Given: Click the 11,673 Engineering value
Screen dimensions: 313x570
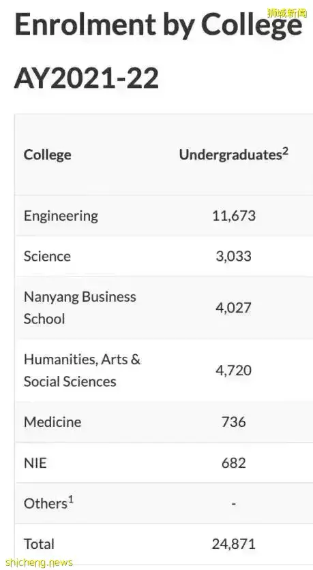Looking at the screenshot, I should tap(234, 216).
